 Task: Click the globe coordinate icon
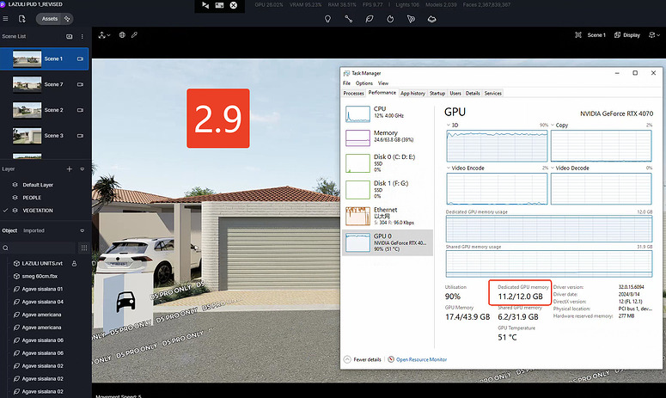pos(122,35)
